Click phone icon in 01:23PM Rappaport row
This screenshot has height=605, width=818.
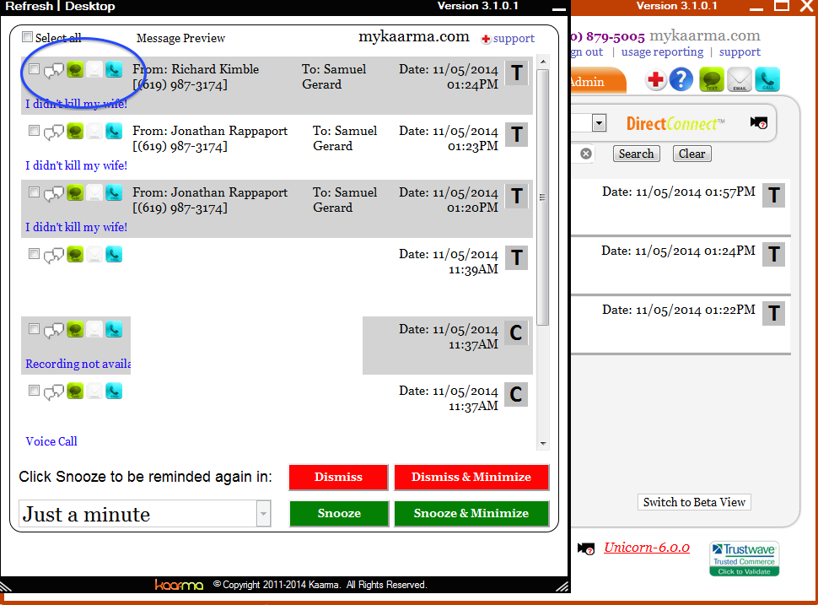pyautogui.click(x=114, y=131)
